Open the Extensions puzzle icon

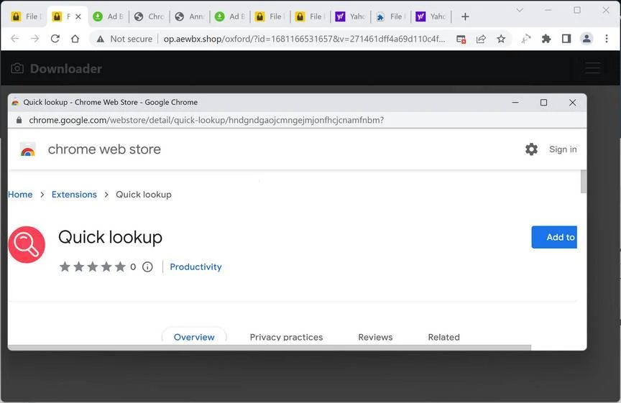[546, 38]
